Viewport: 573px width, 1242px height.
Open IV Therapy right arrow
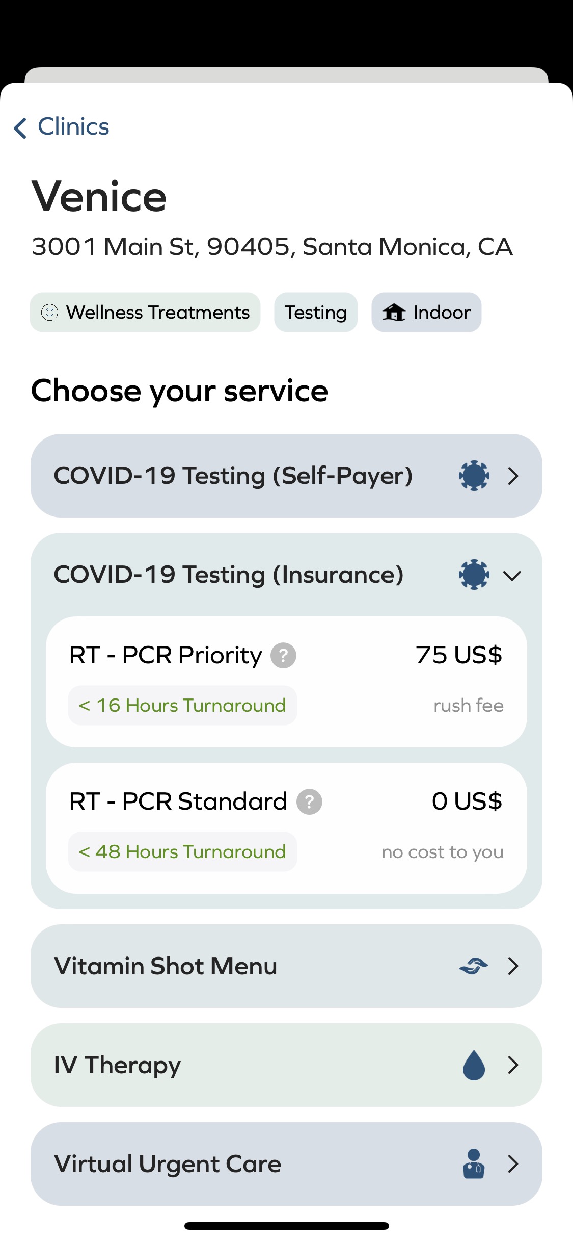click(x=513, y=1065)
